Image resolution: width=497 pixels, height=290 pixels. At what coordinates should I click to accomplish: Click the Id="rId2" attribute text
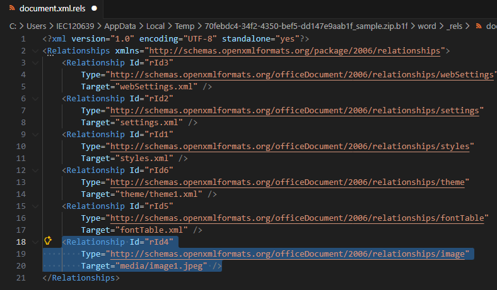tap(151, 99)
